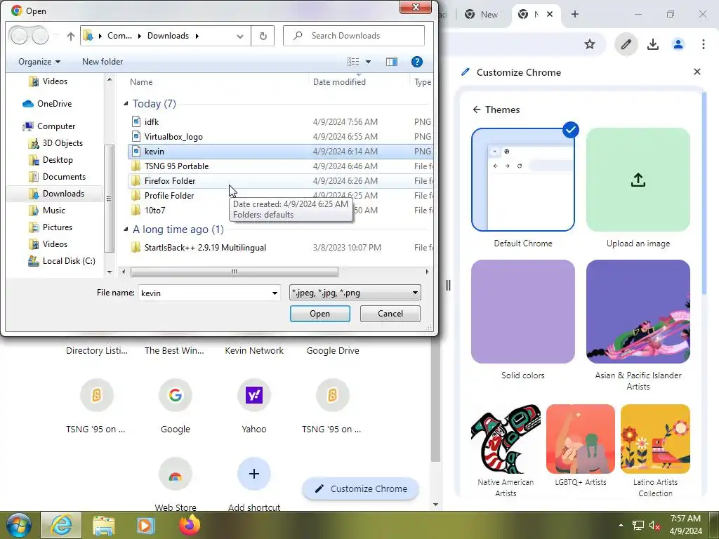Collapse the A long time ago group
Screen dimensions: 719x539
[x=126, y=229]
